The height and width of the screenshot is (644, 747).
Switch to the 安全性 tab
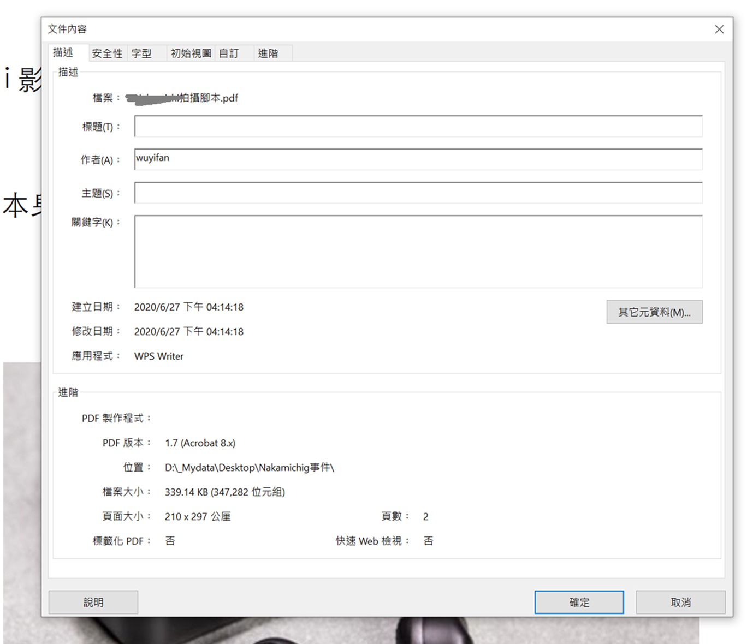pos(107,53)
